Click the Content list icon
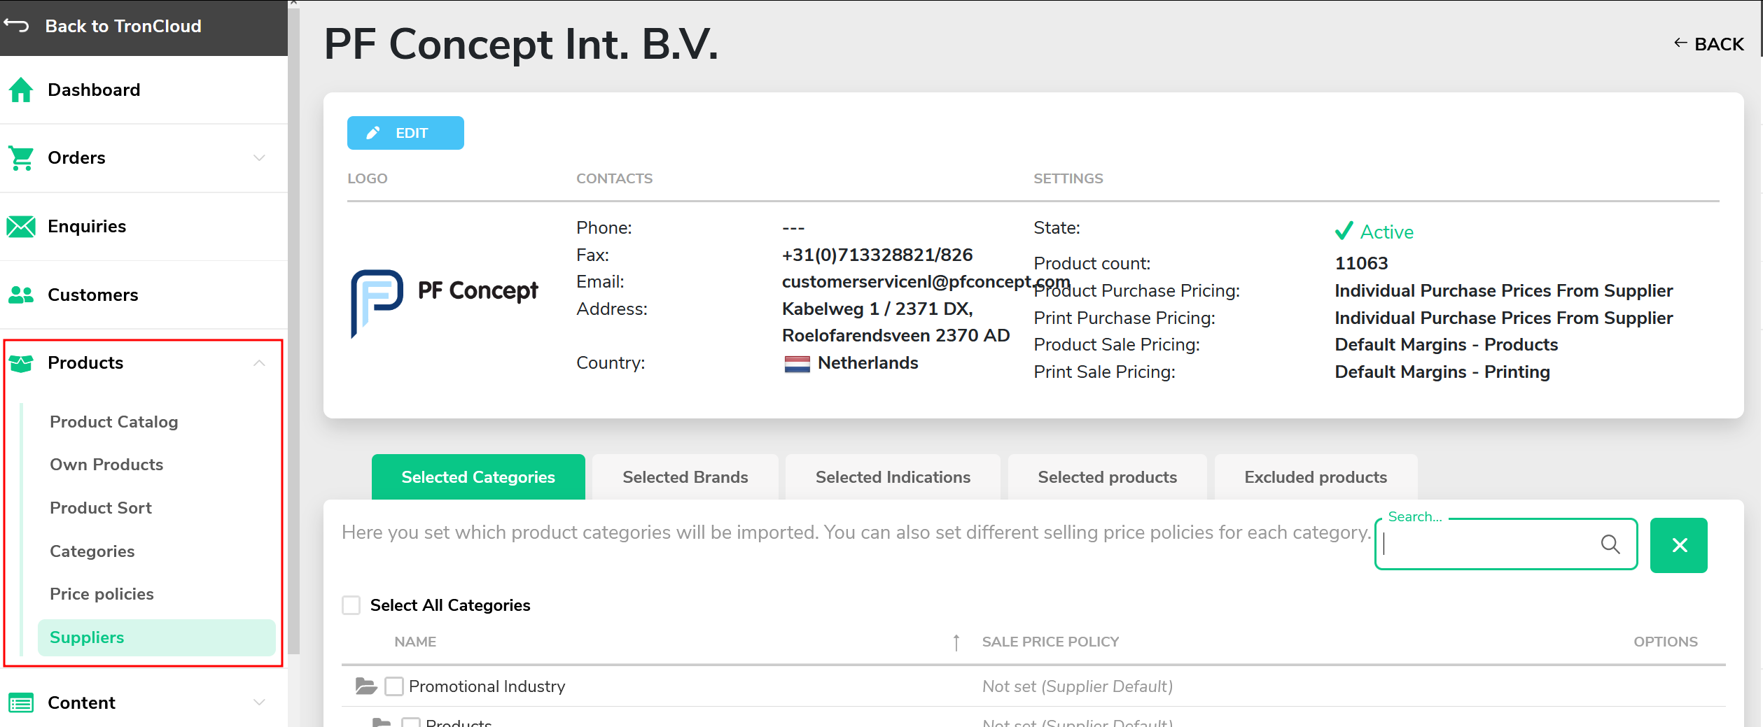Screen dimensions: 1763x727 (21, 703)
